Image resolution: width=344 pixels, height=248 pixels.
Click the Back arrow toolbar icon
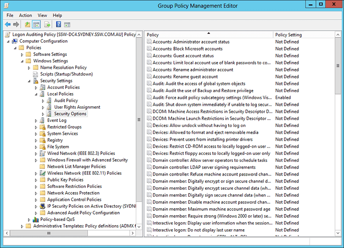pyautogui.click(x=7, y=24)
